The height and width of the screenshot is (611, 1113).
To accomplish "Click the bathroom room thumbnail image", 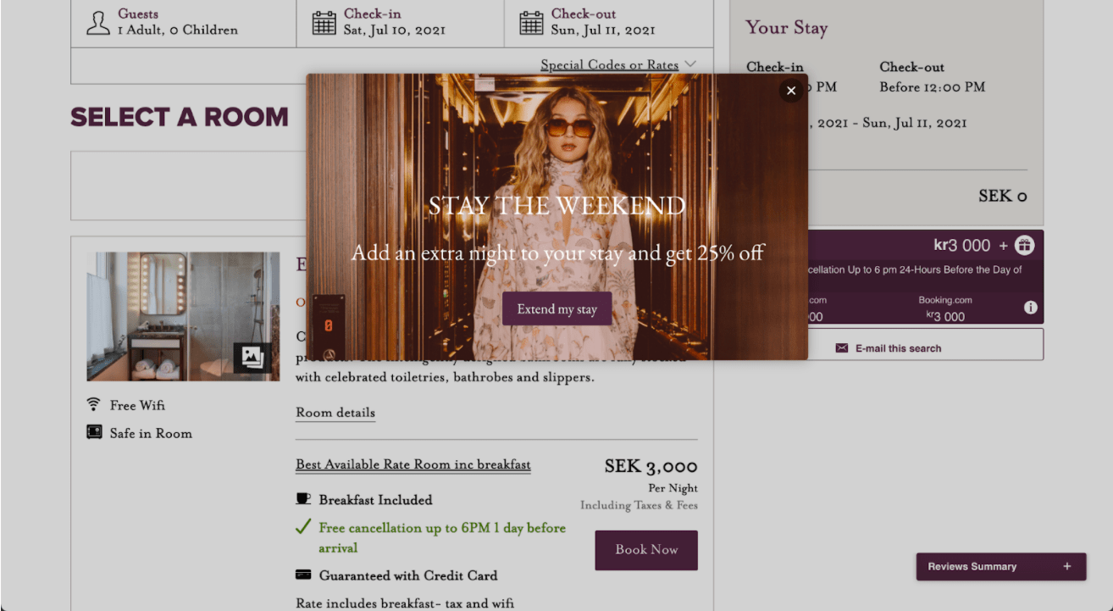I will pyautogui.click(x=183, y=316).
